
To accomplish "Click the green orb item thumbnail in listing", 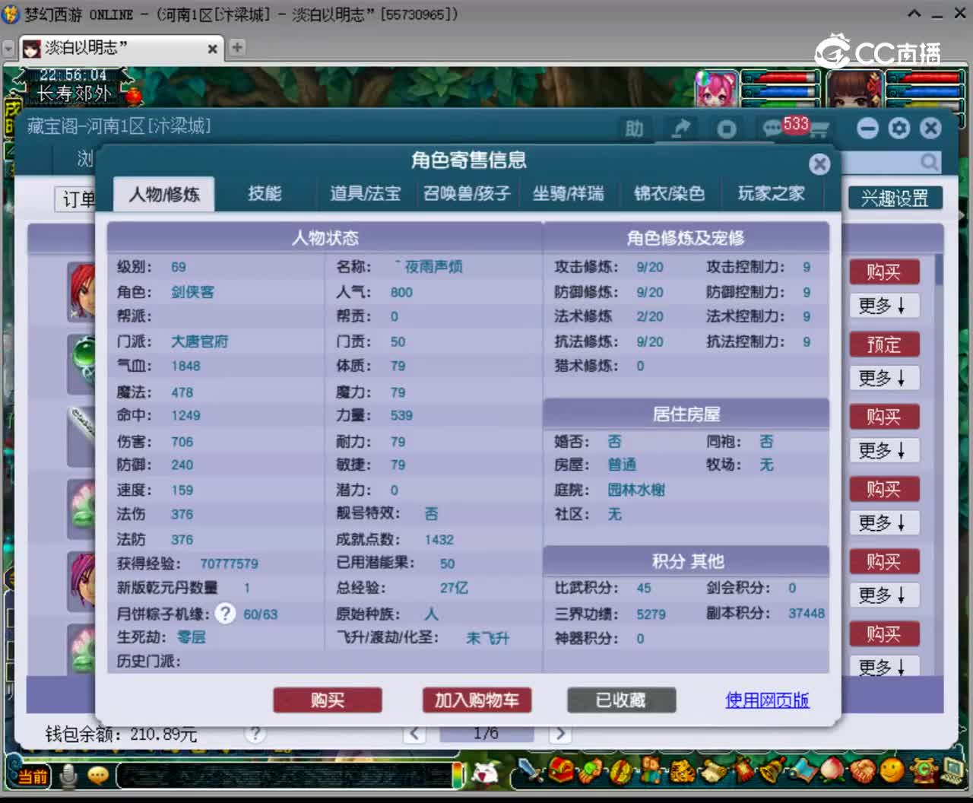I will 82,363.
